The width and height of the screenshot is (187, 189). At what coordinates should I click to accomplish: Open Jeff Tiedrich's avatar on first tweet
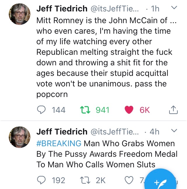click(20, 14)
